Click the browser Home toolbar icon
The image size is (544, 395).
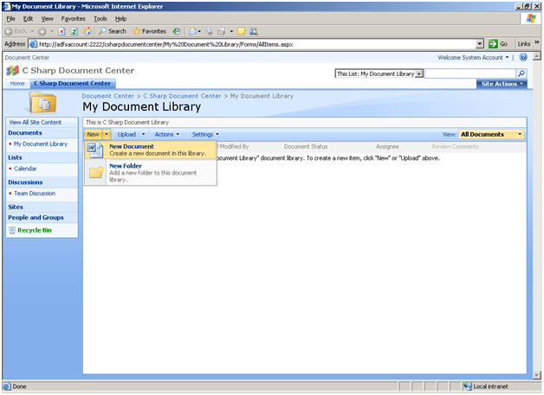click(x=87, y=31)
